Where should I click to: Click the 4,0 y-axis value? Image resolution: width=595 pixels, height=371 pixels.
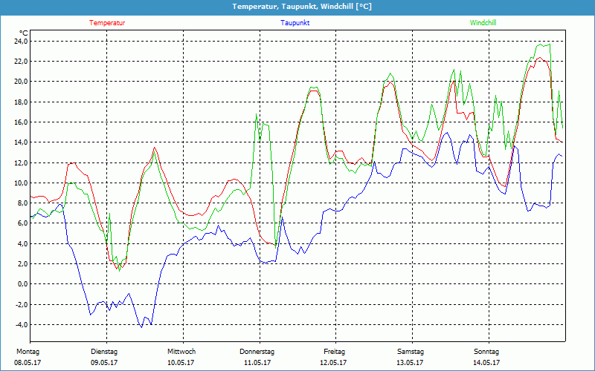(x=23, y=243)
